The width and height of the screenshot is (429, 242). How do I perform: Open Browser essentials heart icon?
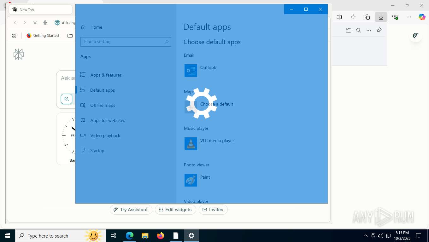click(x=395, y=17)
